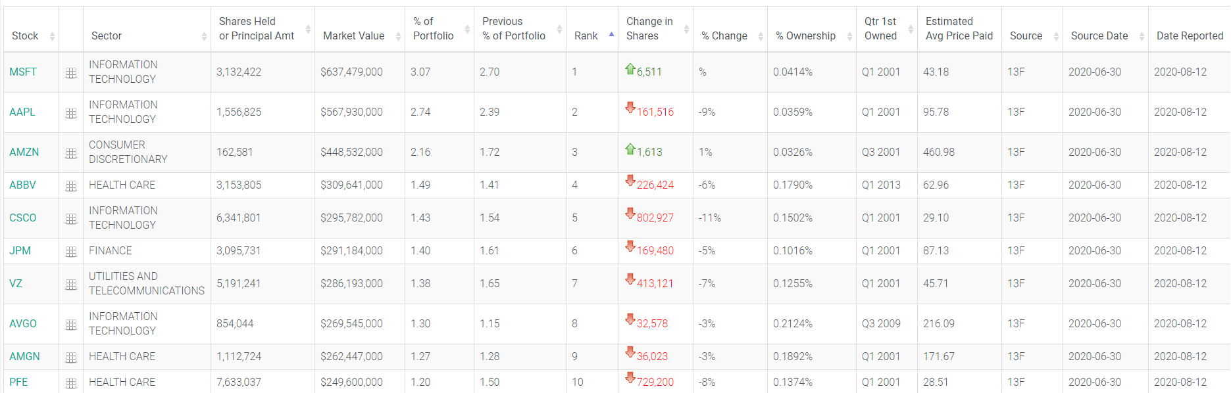Open the grid icon in the CSCO row
Image resolution: width=1231 pixels, height=393 pixels.
pos(71,220)
